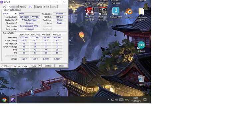233x131 pixels.
Task: Select the CPU-Z taskbar button
Action: [x=13, y=100]
